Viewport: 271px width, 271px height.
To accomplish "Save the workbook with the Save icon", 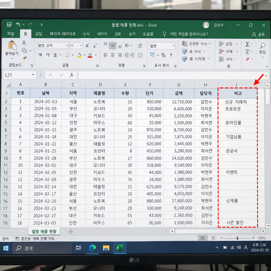I will (x=9, y=24).
